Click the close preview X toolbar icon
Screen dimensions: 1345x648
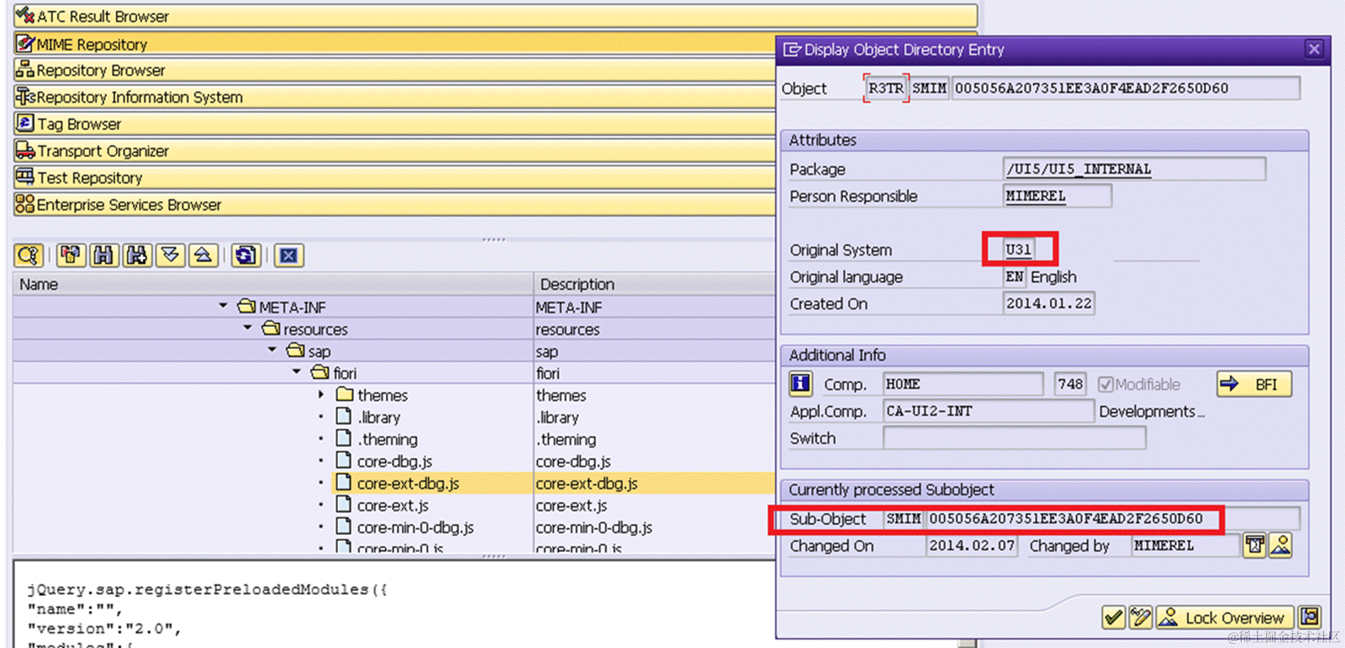[x=288, y=255]
